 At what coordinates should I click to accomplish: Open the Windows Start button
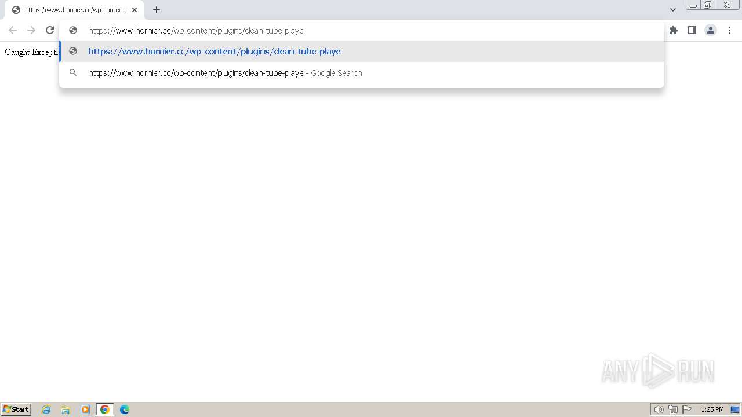coord(16,409)
